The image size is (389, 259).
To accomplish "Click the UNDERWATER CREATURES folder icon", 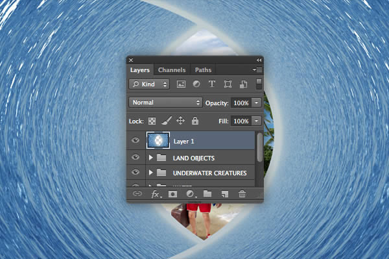I will [161, 172].
